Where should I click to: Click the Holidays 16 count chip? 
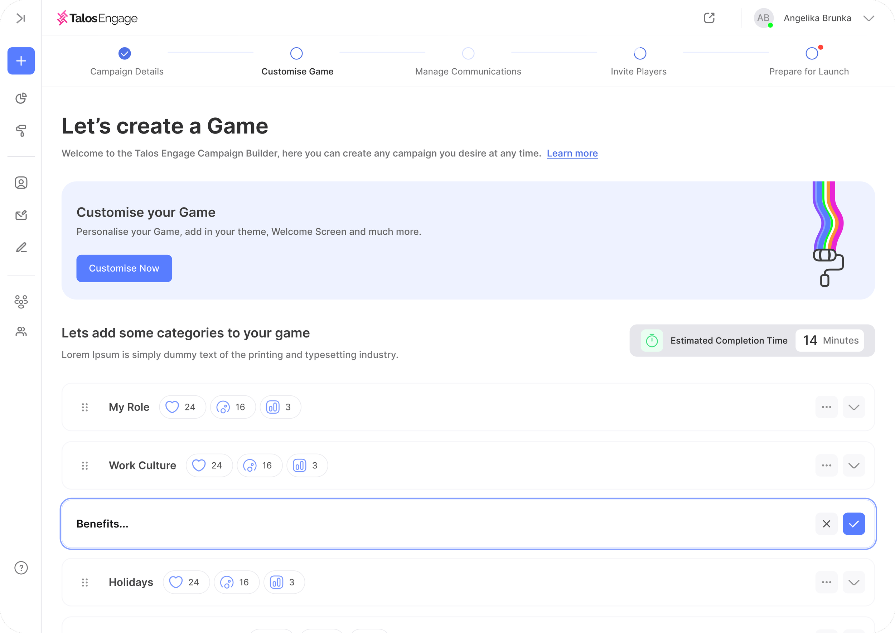click(236, 582)
